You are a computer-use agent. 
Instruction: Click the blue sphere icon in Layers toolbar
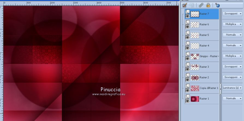(x=218, y=5)
